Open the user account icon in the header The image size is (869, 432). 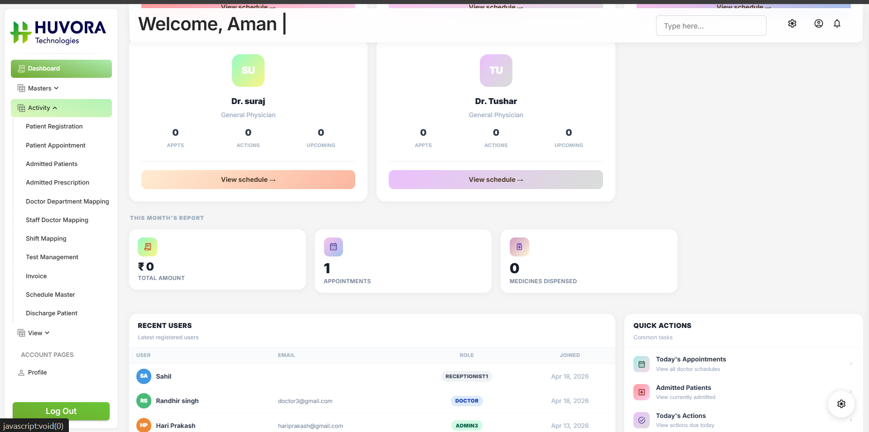click(818, 24)
